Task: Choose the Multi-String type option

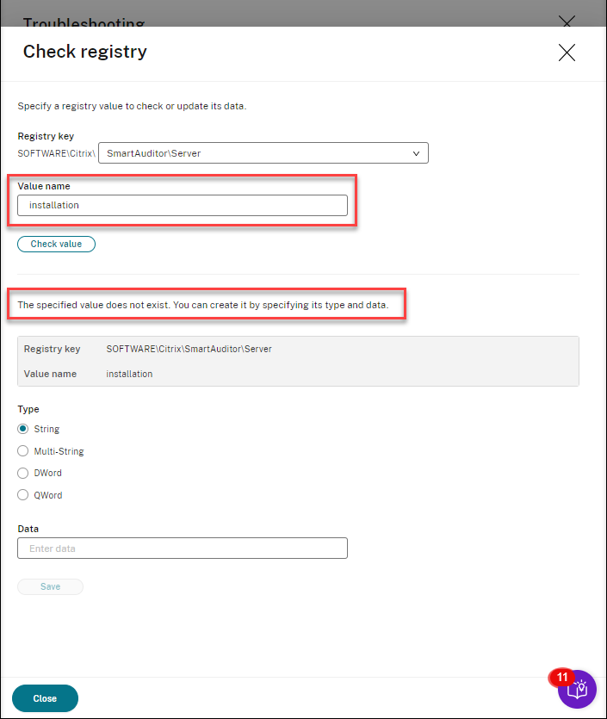Action: point(23,451)
